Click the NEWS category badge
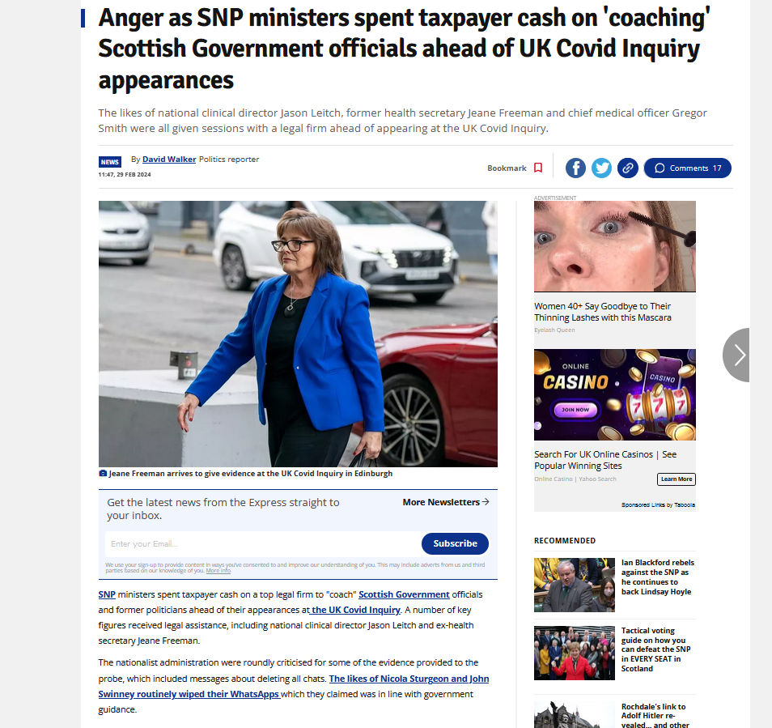This screenshot has height=728, width=772. (x=110, y=162)
